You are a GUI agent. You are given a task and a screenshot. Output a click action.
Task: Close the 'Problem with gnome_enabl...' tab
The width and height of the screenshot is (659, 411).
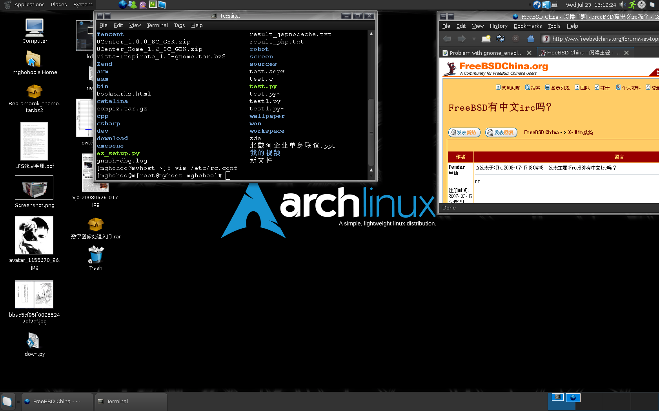coord(529,53)
